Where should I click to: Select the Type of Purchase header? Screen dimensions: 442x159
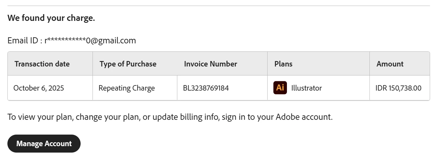128,64
